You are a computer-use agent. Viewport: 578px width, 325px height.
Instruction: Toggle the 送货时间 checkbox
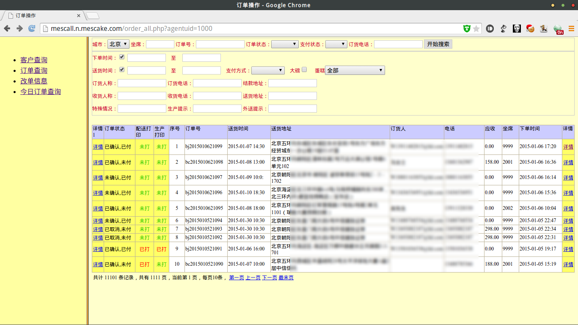tap(122, 69)
